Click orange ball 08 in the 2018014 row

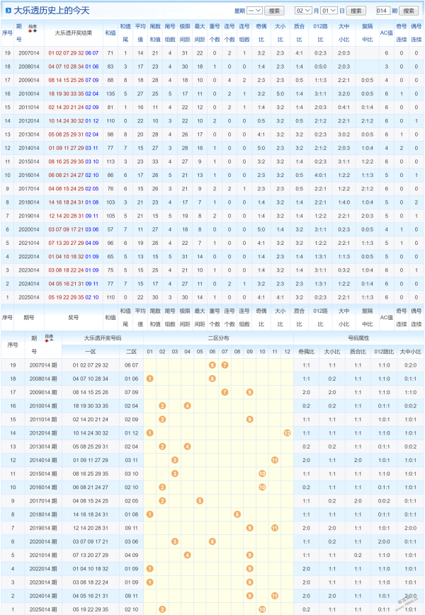pos(237,514)
